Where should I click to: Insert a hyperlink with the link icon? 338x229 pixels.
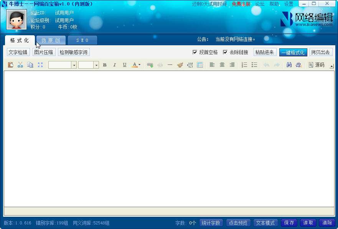(x=150, y=64)
